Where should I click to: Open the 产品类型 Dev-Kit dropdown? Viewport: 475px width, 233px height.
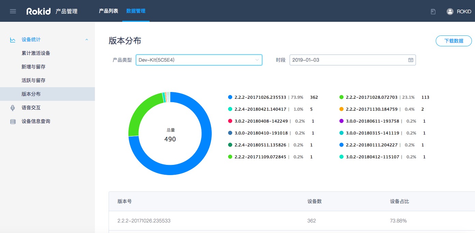(199, 60)
